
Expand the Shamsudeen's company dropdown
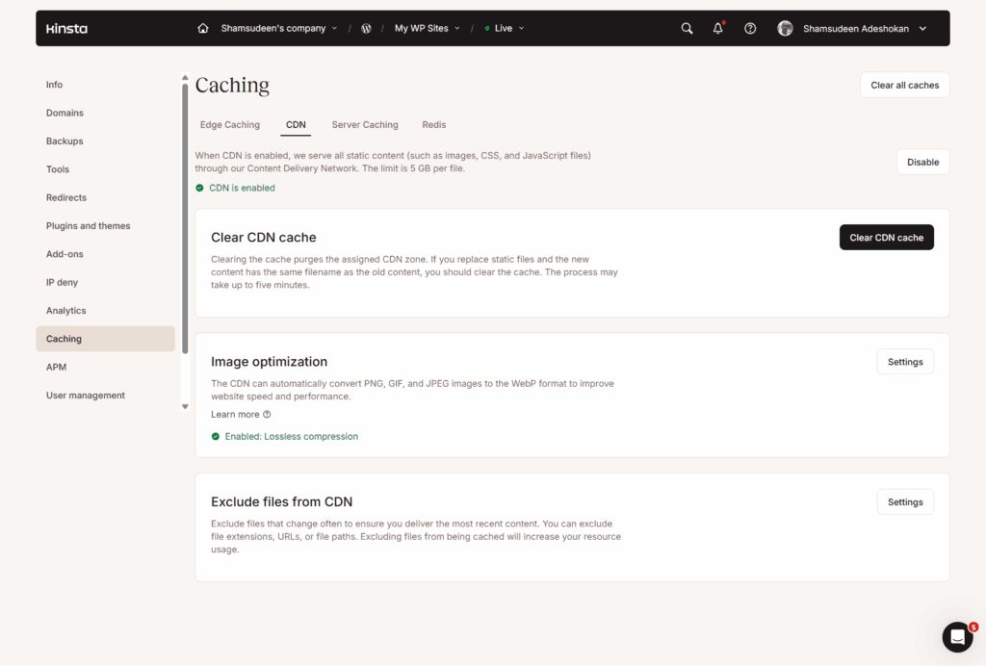[279, 28]
